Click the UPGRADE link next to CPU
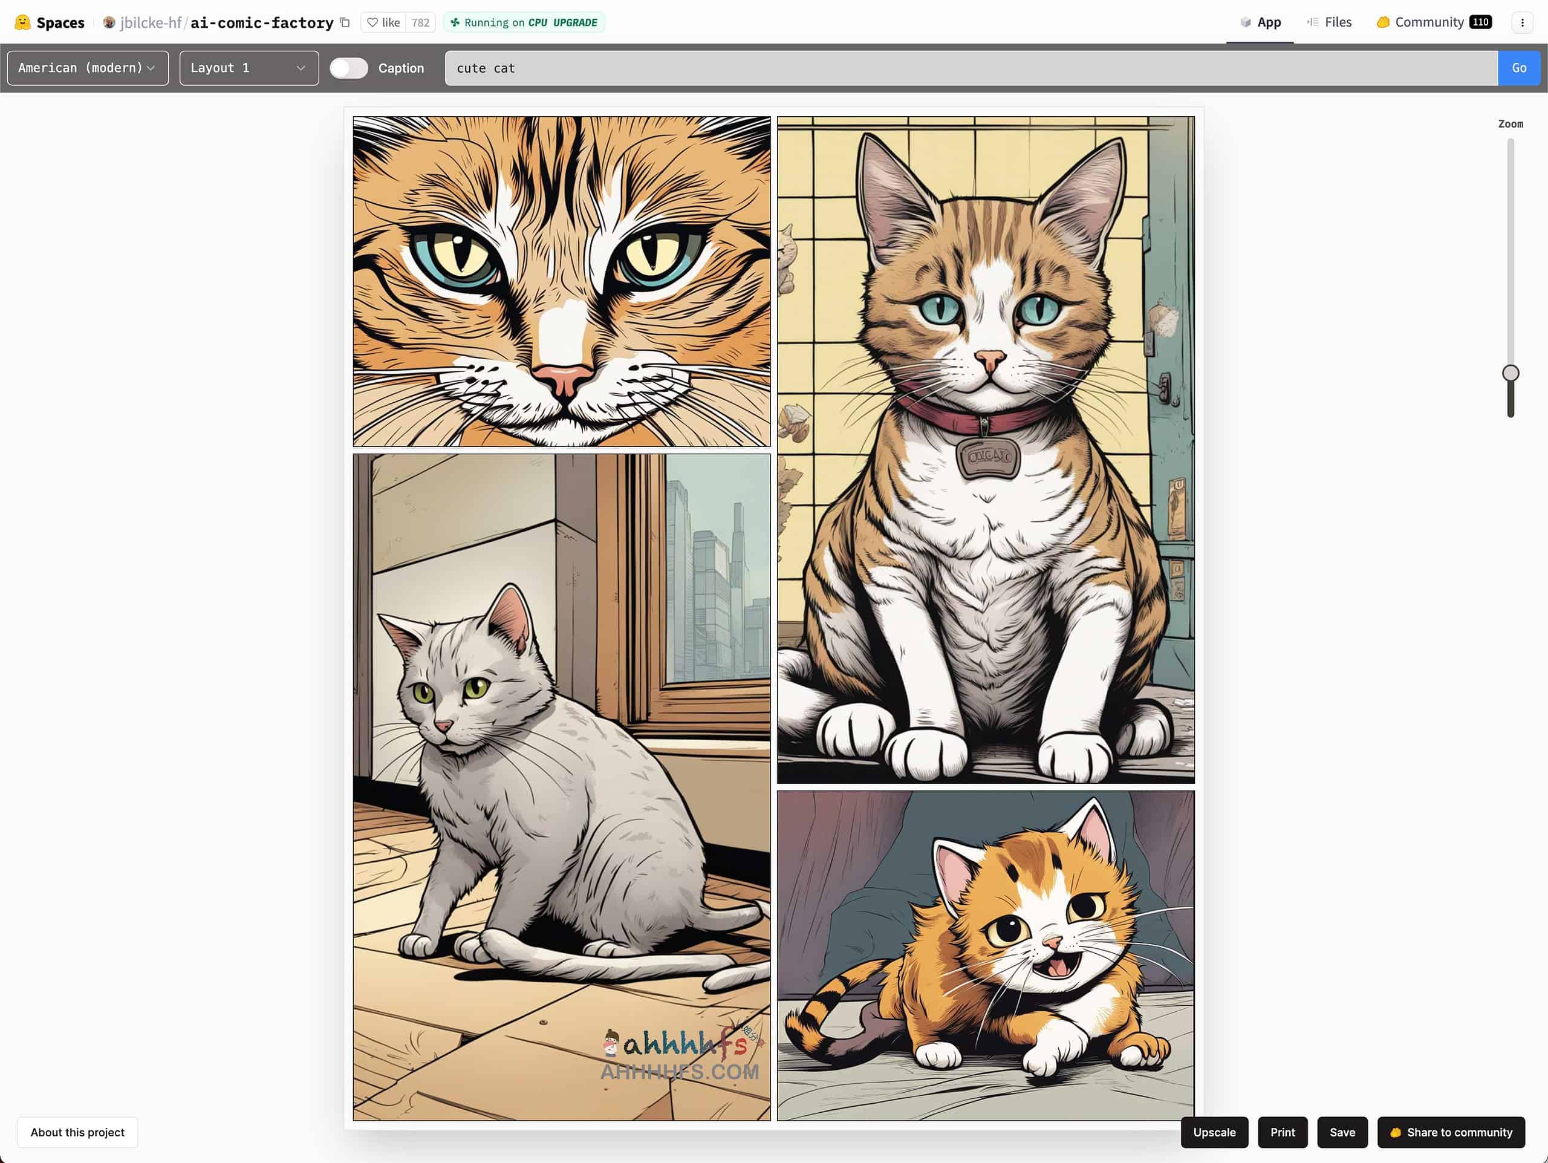The width and height of the screenshot is (1548, 1163). coord(574,22)
